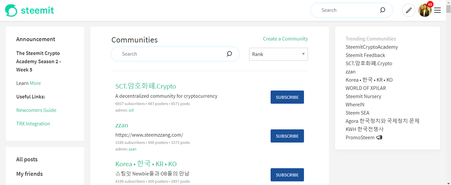Open SteemitCryptoAcademy in Trending Communities
451x185 pixels.
(x=372, y=47)
